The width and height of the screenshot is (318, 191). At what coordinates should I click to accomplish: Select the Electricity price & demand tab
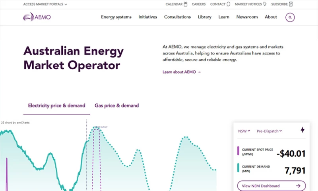56,106
